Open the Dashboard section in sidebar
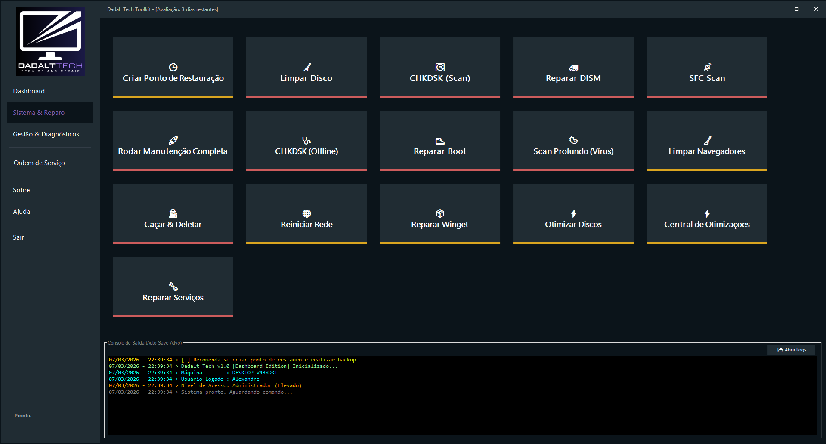The width and height of the screenshot is (826, 444). pyautogui.click(x=29, y=91)
